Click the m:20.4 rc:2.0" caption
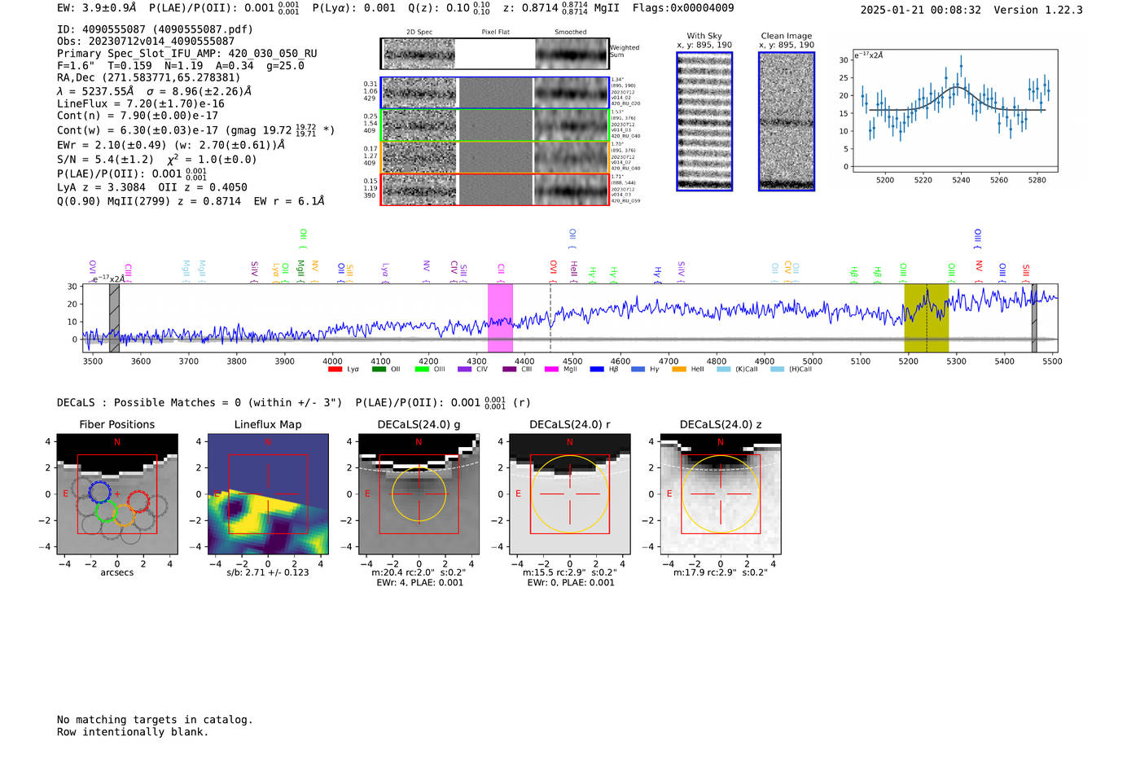1140x776 pixels. coord(419,572)
